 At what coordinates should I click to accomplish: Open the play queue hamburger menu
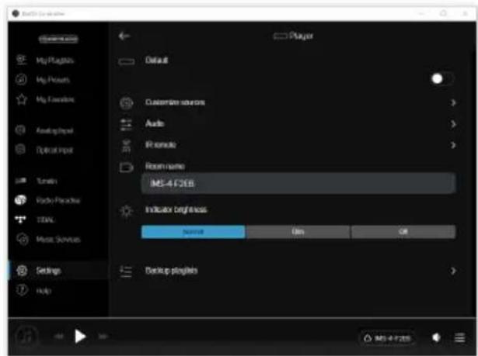[x=459, y=337]
